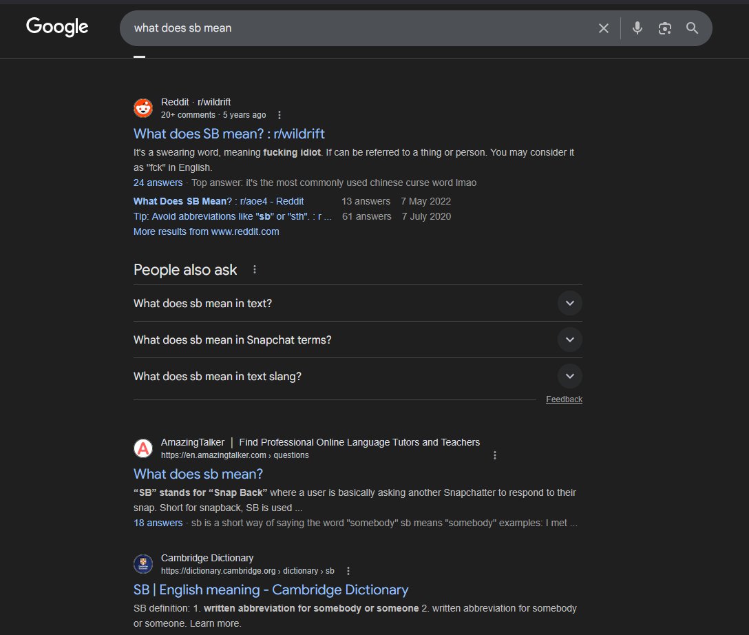Viewport: 749px width, 635px height.
Task: Click the AmazingTalker favicon
Action: 143,448
